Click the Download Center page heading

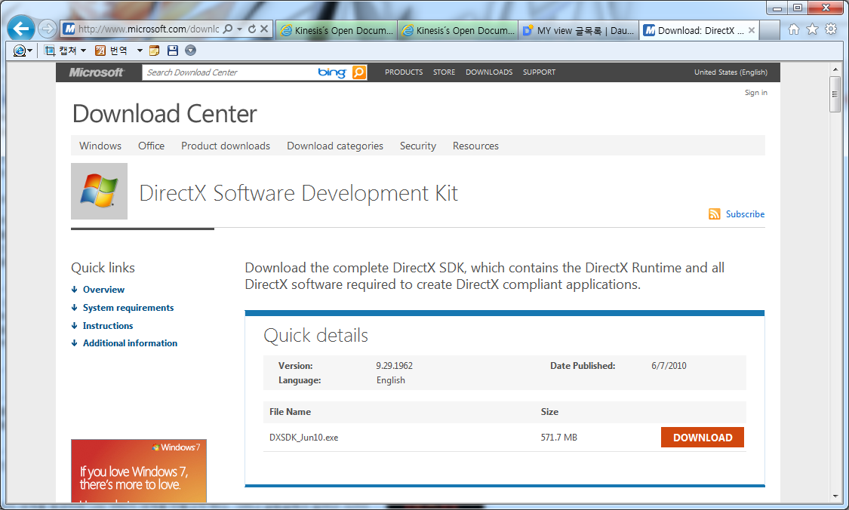click(165, 114)
